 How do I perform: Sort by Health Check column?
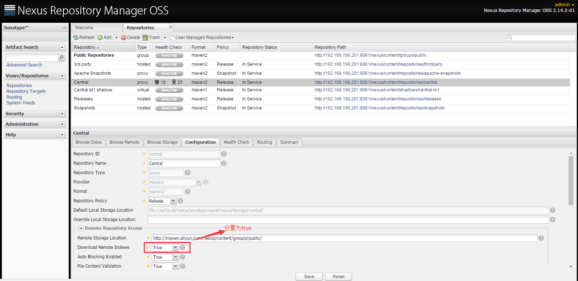pyautogui.click(x=171, y=47)
